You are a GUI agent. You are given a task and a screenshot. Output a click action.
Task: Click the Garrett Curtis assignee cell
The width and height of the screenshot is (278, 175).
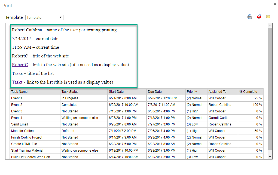click(x=222, y=118)
